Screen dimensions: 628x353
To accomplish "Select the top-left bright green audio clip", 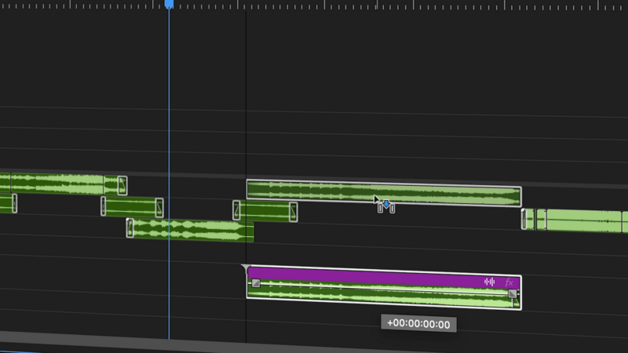I will point(63,184).
